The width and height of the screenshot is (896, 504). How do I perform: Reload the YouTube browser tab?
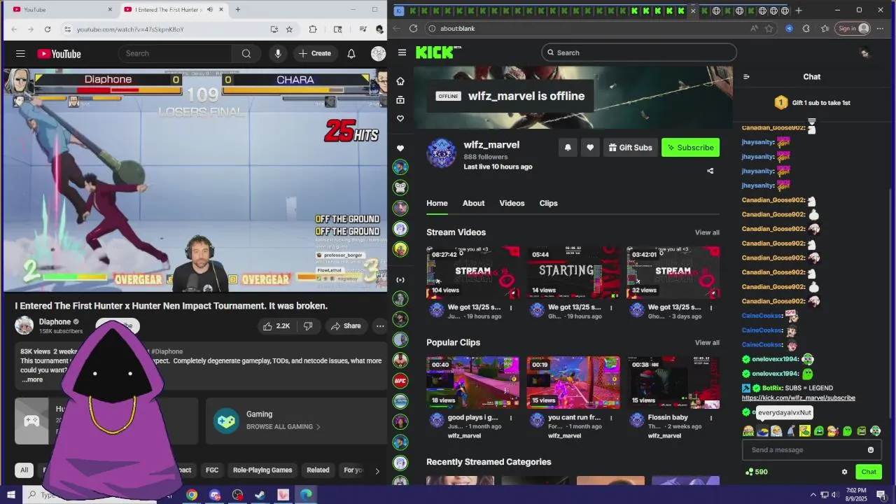tap(47, 29)
